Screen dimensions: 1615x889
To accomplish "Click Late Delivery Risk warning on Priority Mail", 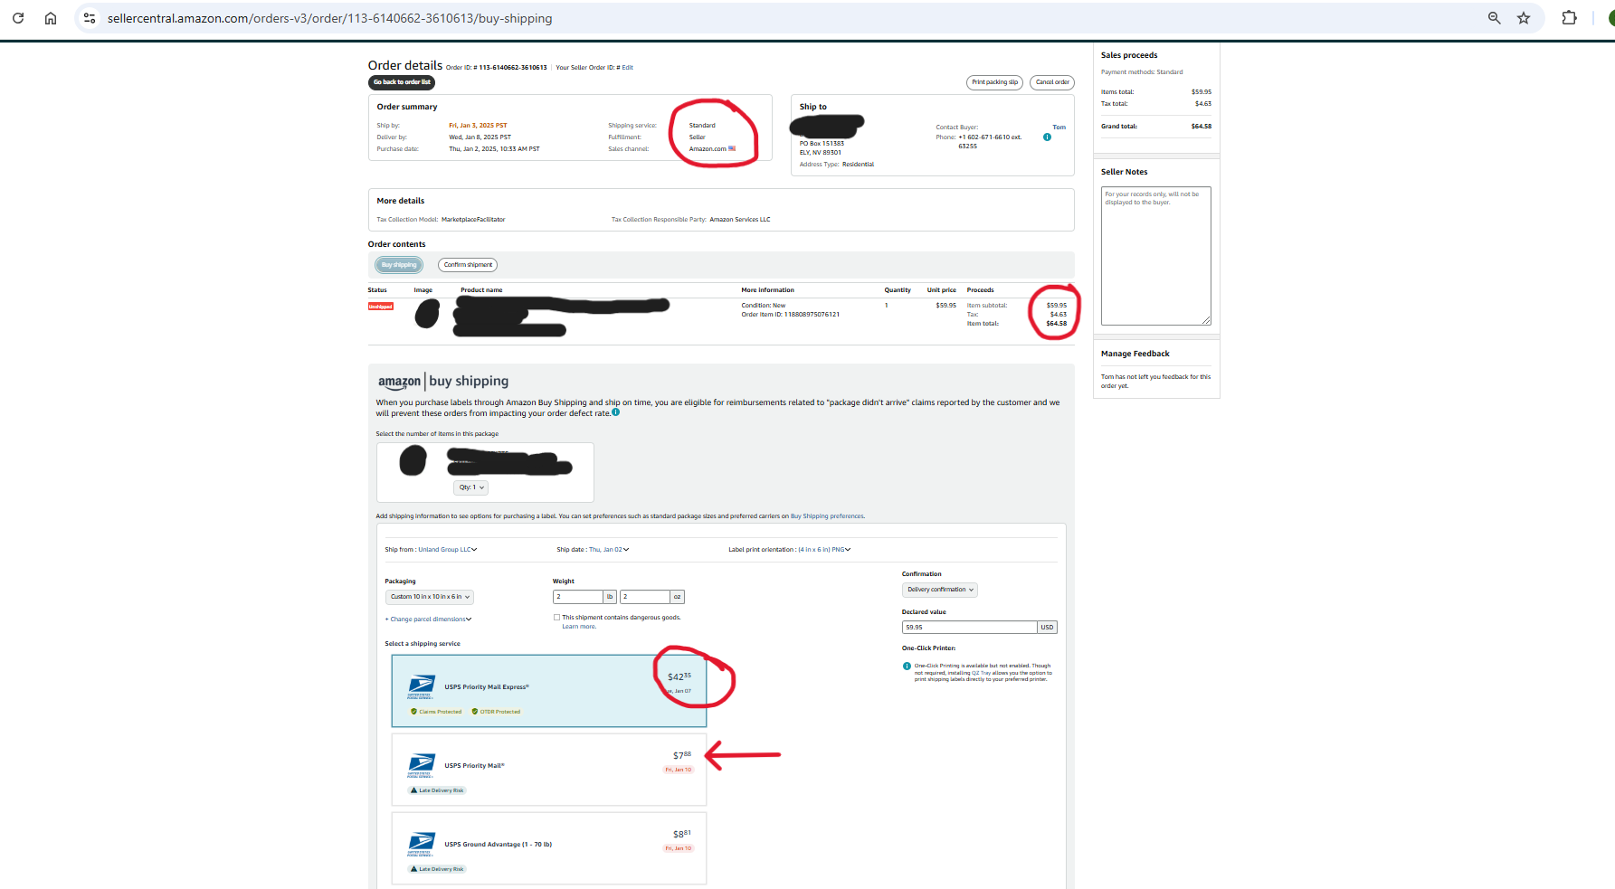I will point(437,790).
